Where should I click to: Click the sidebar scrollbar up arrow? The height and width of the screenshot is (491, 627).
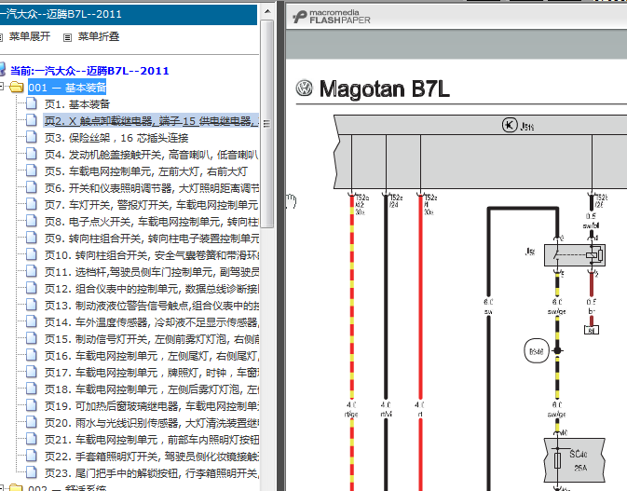[267, 11]
